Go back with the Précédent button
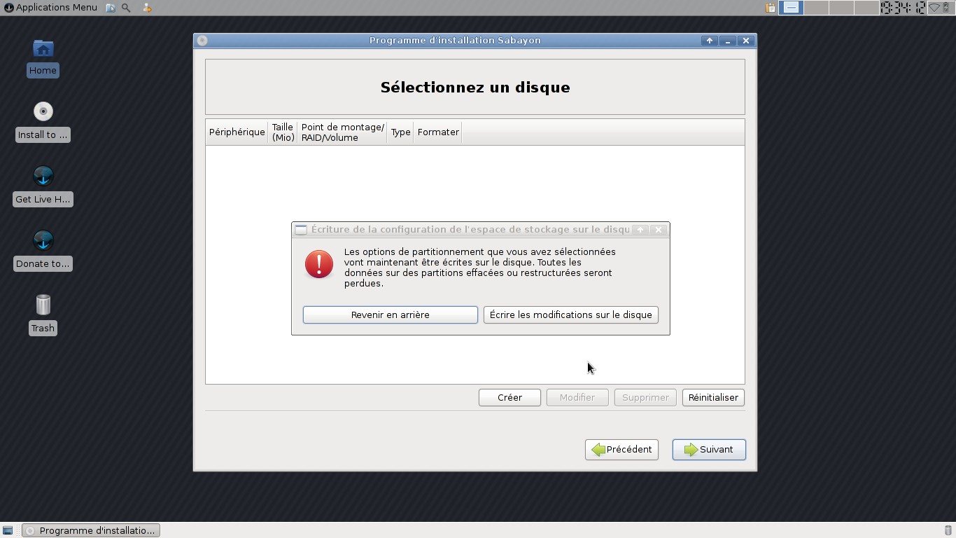Viewport: 956px width, 538px height. (x=621, y=449)
